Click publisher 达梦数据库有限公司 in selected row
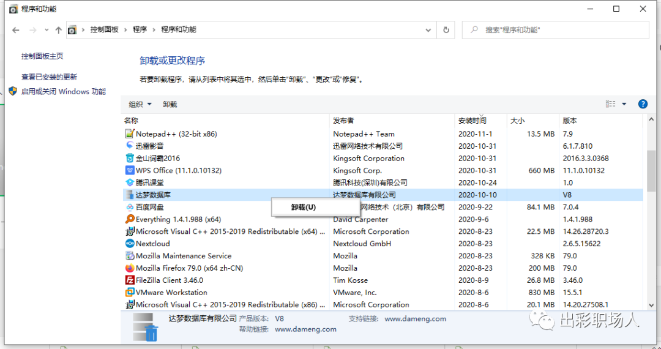Viewport: 661px width, 349px height. [364, 195]
